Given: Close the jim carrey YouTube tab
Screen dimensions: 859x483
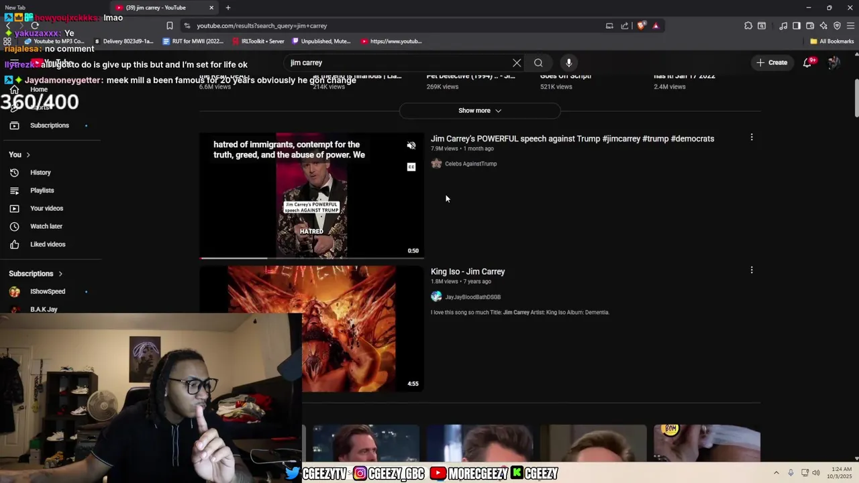Looking at the screenshot, I should click(211, 7).
